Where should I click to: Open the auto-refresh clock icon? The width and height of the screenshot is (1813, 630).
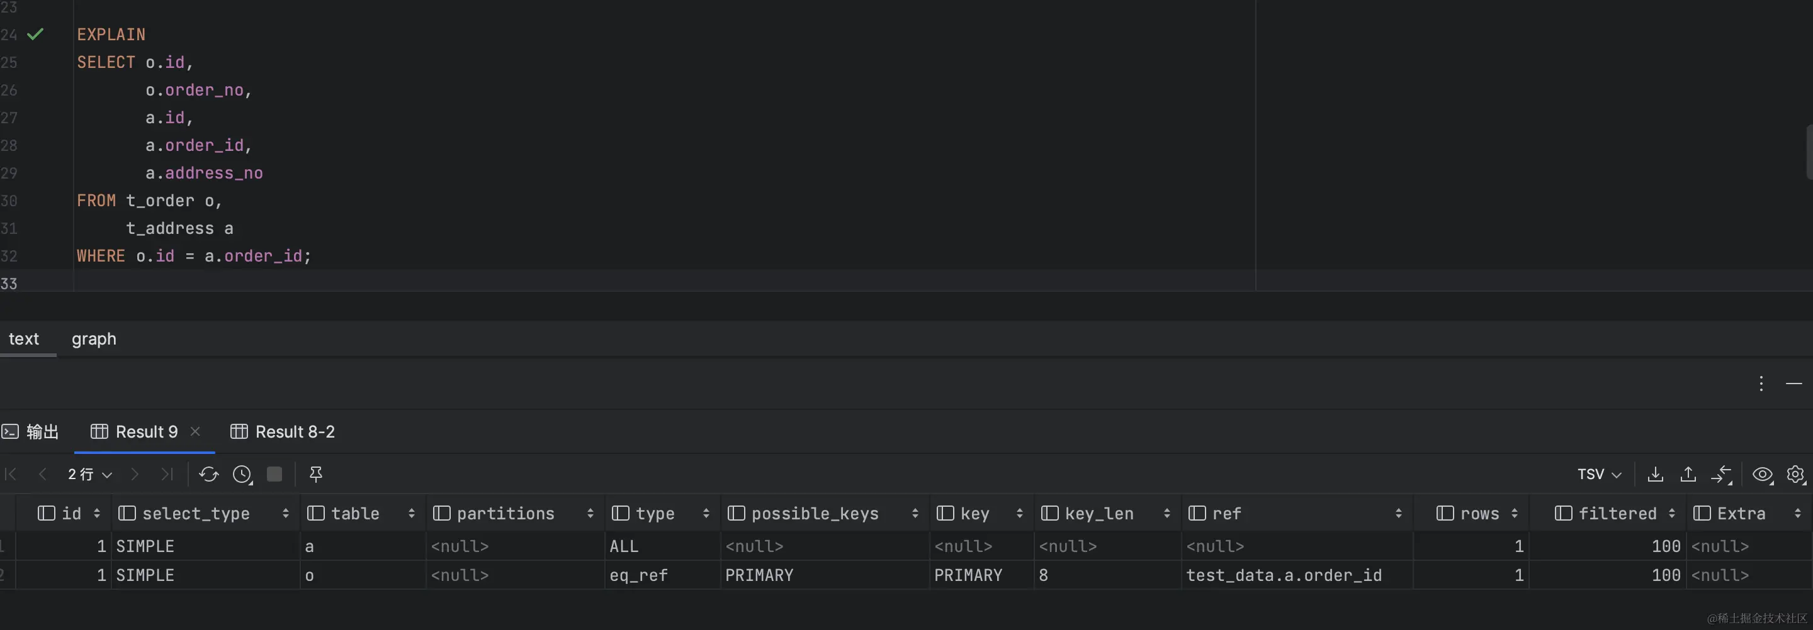pos(242,475)
